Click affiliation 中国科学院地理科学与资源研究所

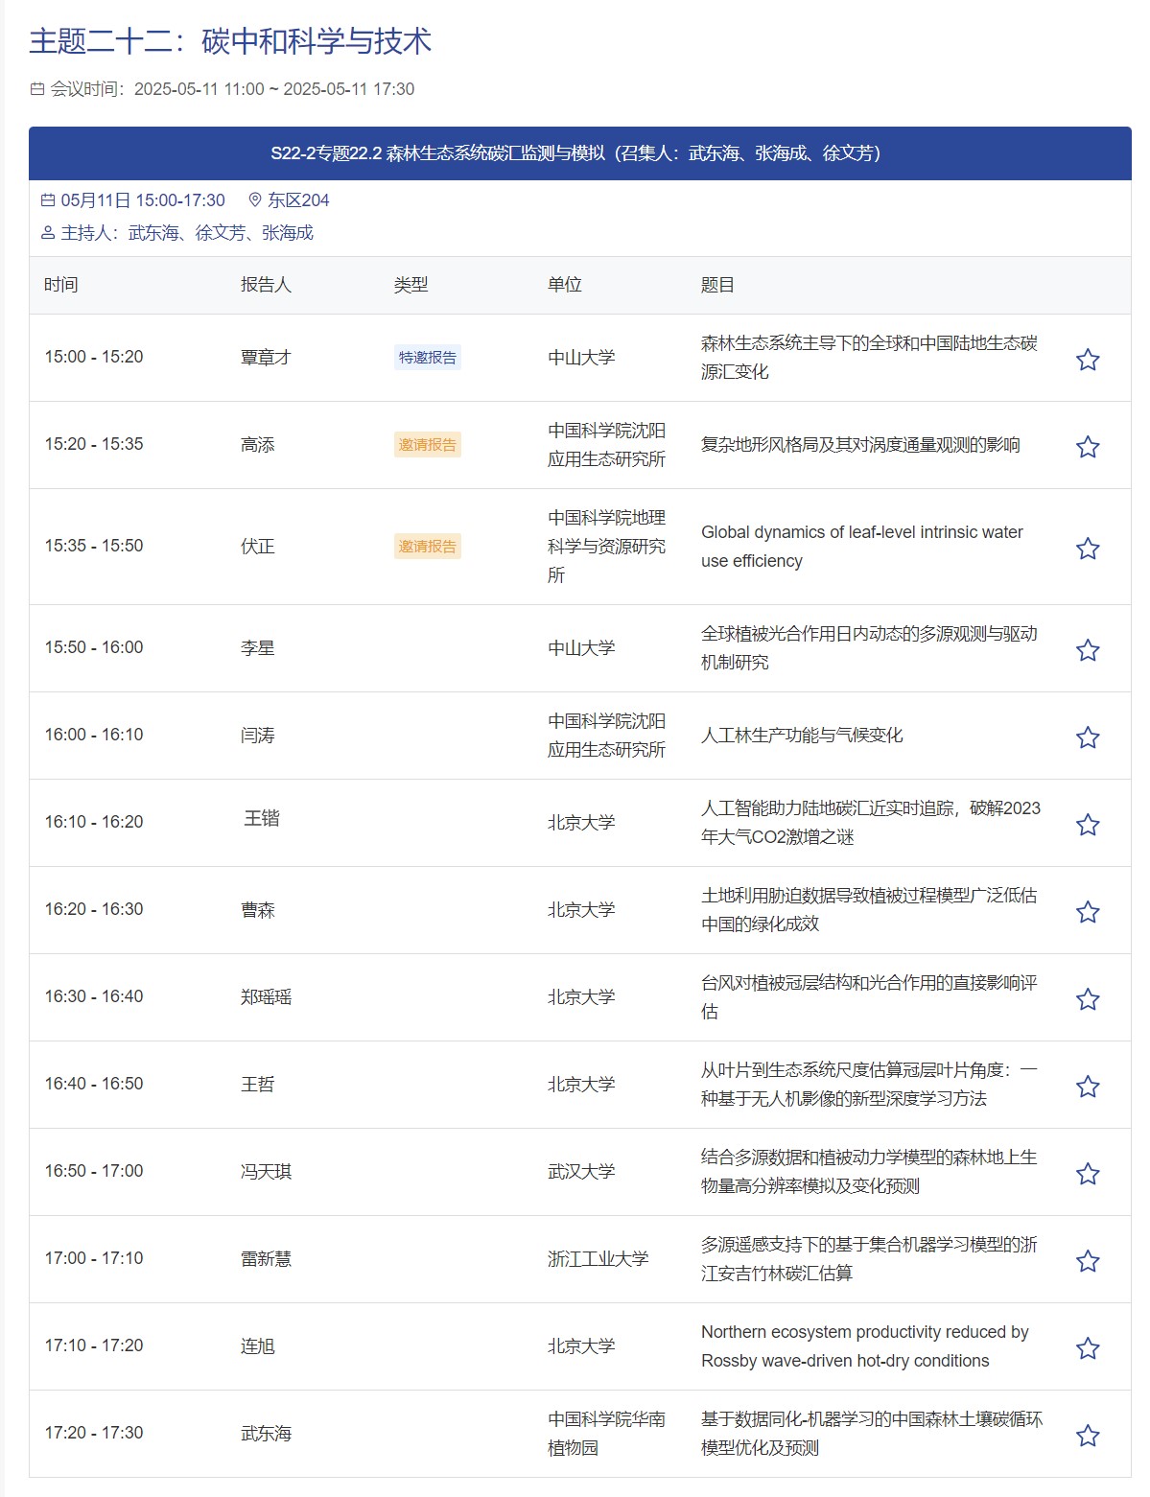[606, 547]
